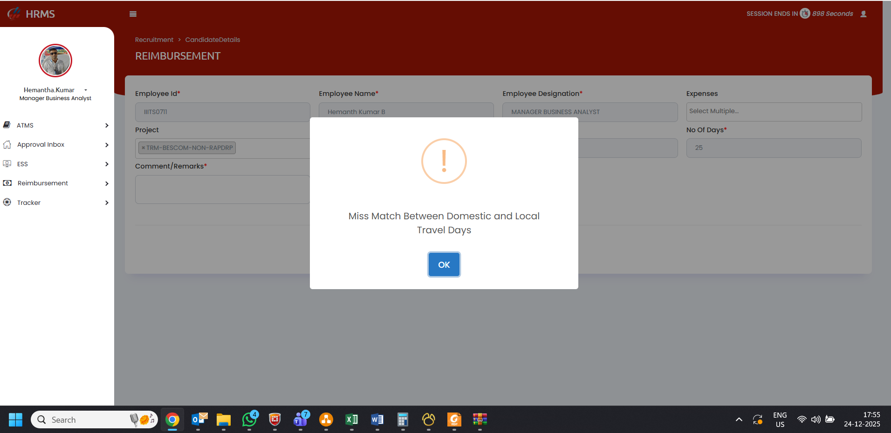Show hidden system tray icons
This screenshot has width=891, height=433.
739,419
